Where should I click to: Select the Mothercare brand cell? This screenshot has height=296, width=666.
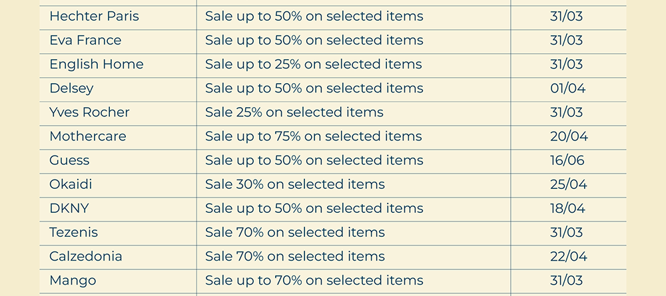(x=88, y=136)
